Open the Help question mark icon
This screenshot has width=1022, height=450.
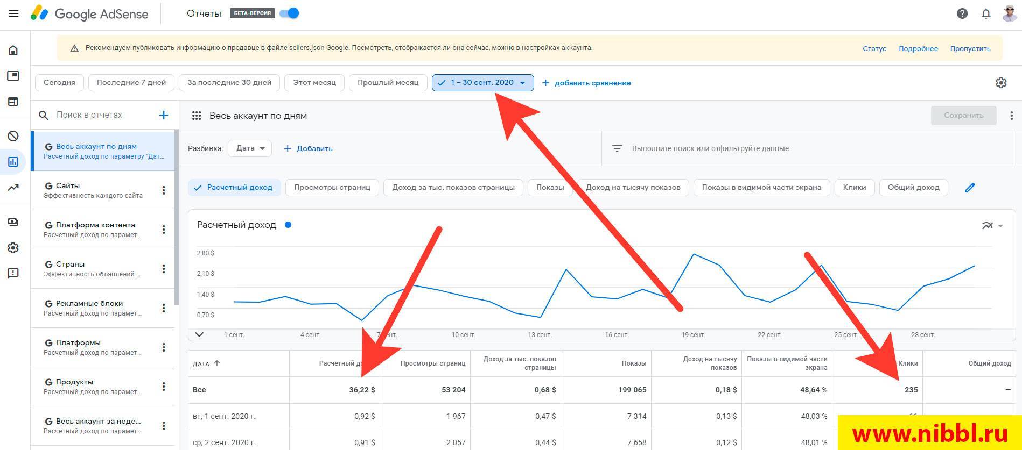pos(962,14)
